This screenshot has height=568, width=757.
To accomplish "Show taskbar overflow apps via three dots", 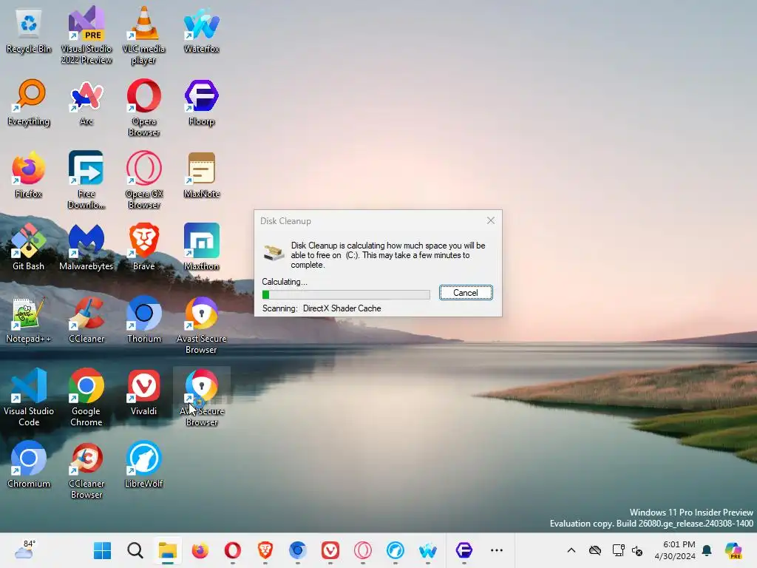I will pyautogui.click(x=497, y=550).
